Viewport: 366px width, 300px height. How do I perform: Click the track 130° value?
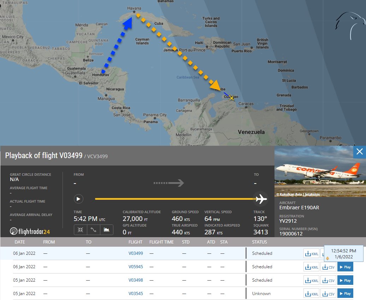point(260,219)
